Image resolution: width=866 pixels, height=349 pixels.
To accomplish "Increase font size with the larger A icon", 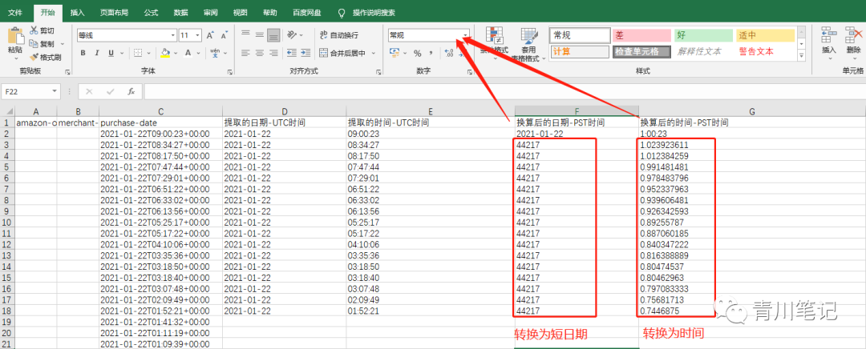I will click(210, 35).
